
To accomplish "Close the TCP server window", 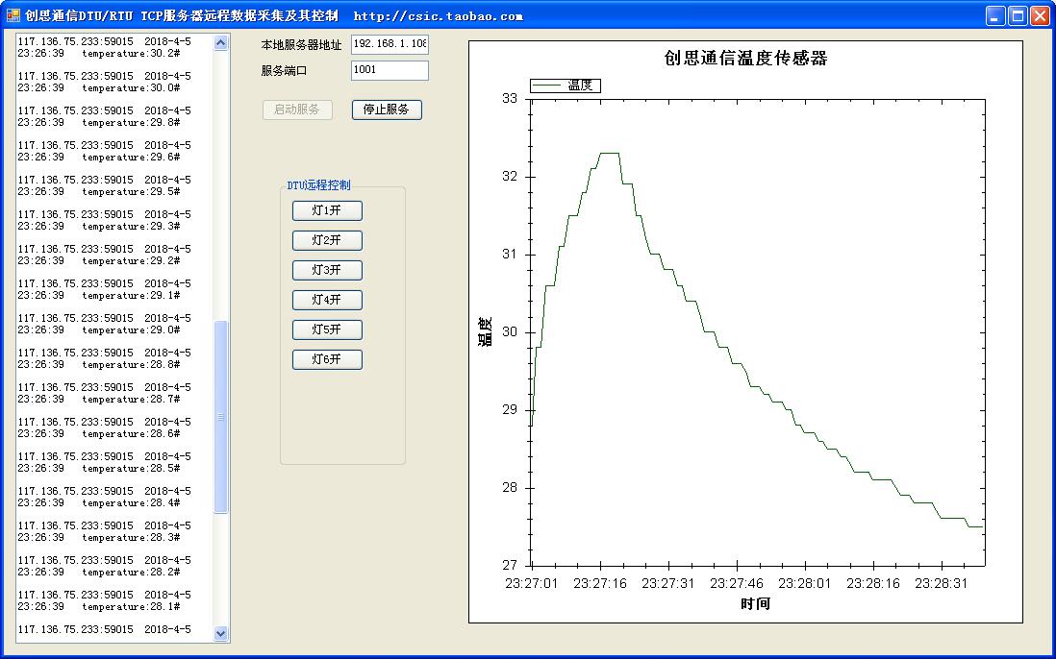I will tap(1040, 16).
